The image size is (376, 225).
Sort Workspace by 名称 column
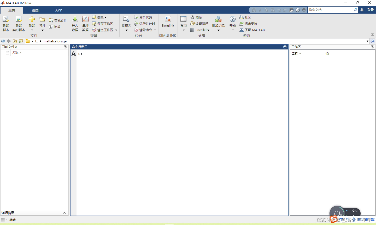tap(307, 53)
